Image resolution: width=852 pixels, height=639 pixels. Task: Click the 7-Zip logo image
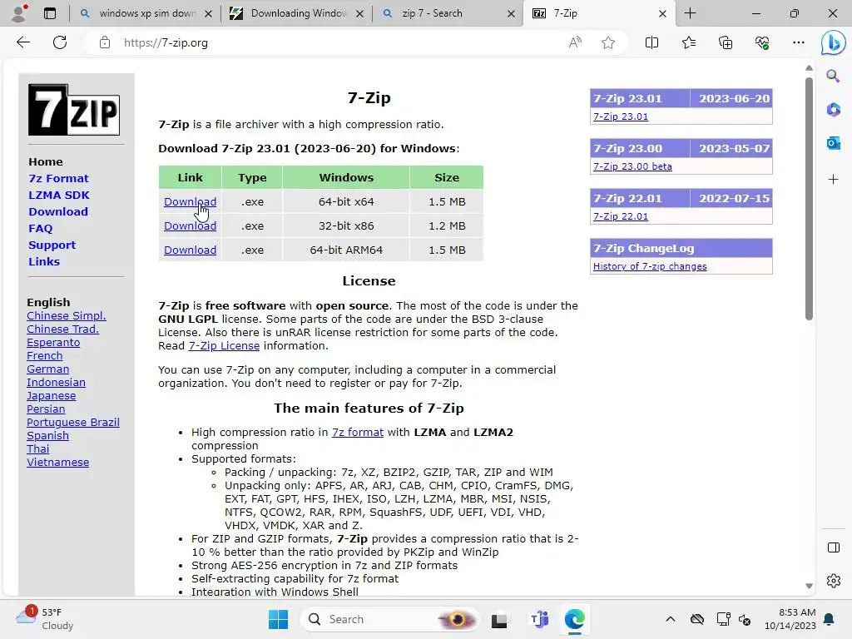click(74, 110)
